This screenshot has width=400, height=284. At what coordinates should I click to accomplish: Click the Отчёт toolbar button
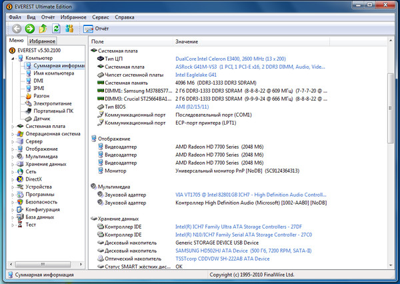tap(96, 29)
